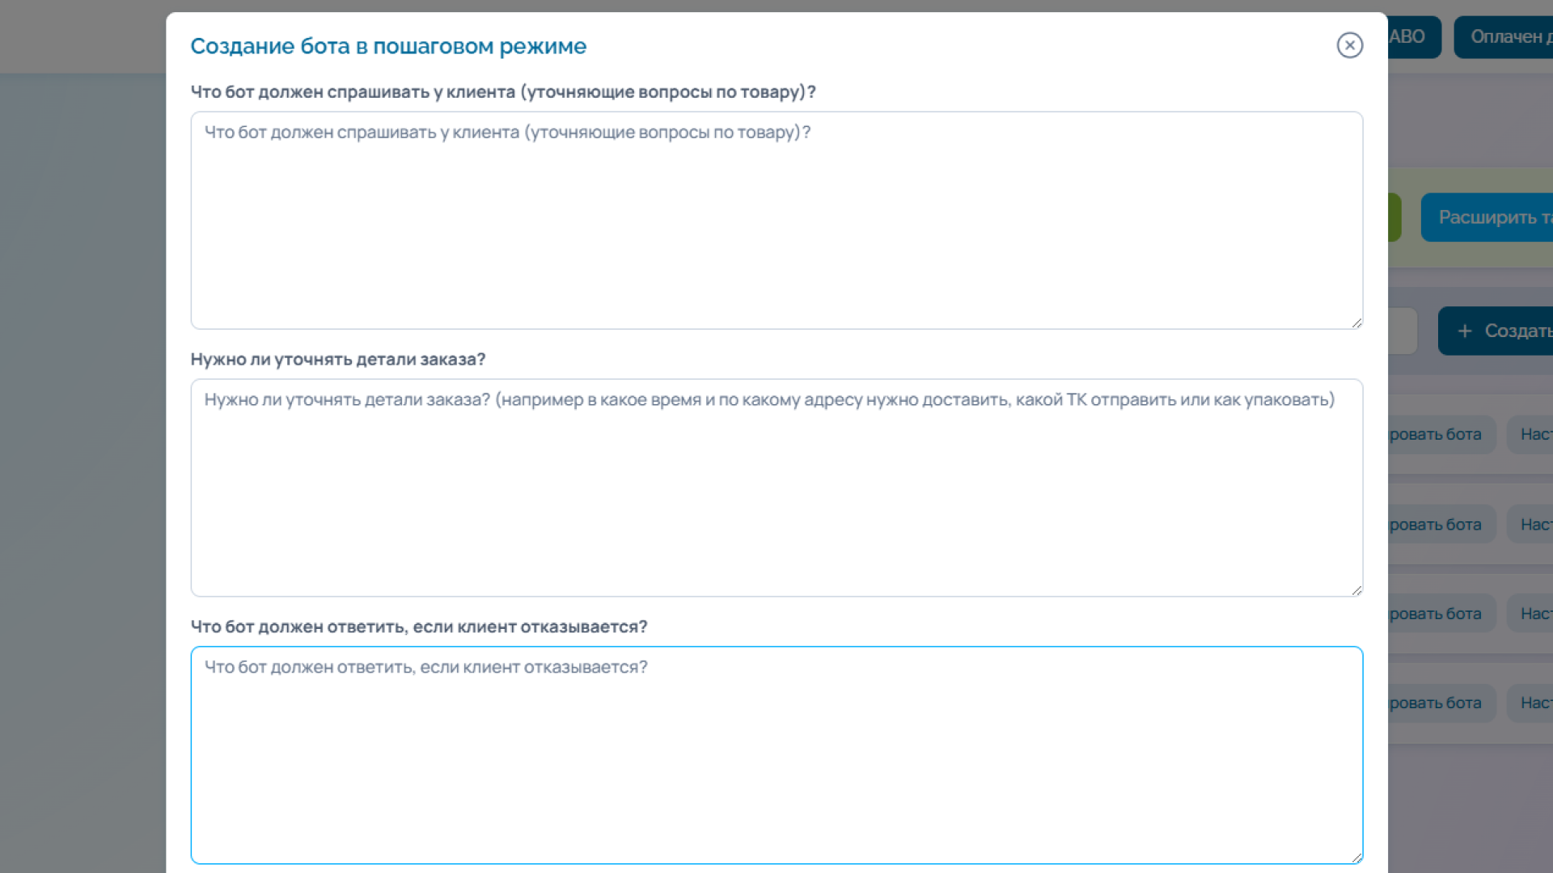This screenshot has width=1553, height=873.
Task: Click the '+ Создать' button in the background page
Action: [x=1495, y=331]
